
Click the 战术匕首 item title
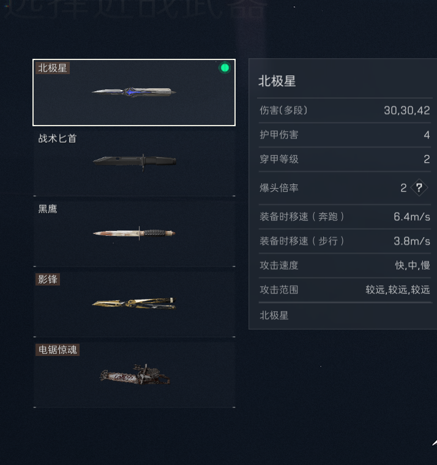tap(58, 138)
